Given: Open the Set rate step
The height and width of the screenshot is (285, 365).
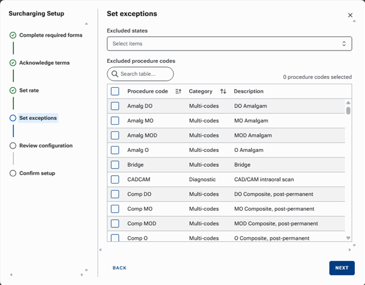Looking at the screenshot, I should click(x=29, y=90).
